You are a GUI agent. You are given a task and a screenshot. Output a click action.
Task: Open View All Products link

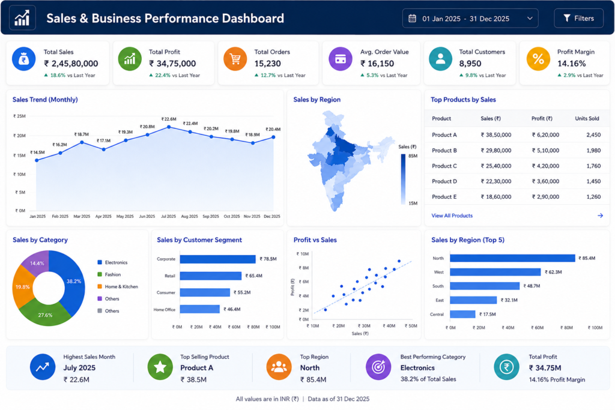452,216
